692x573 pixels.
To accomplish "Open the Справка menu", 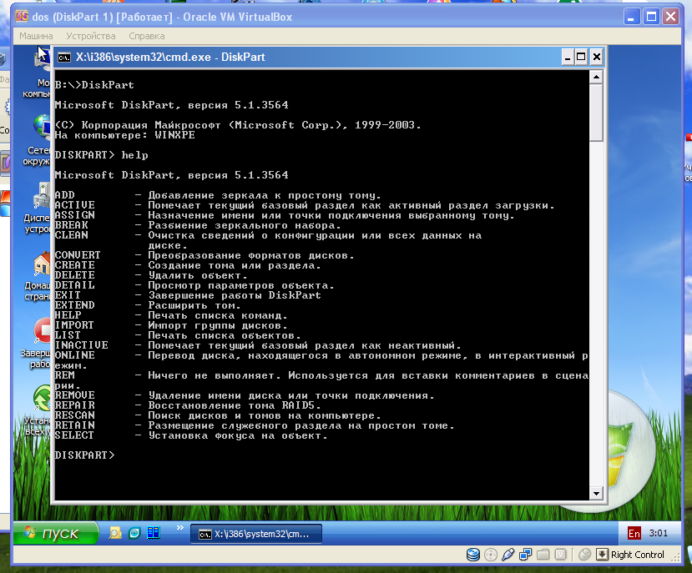I will [147, 36].
